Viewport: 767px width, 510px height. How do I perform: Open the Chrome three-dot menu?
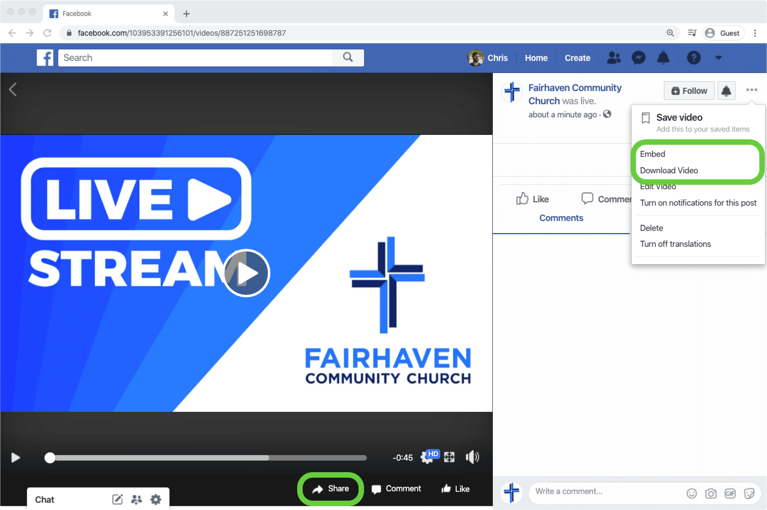pos(755,33)
